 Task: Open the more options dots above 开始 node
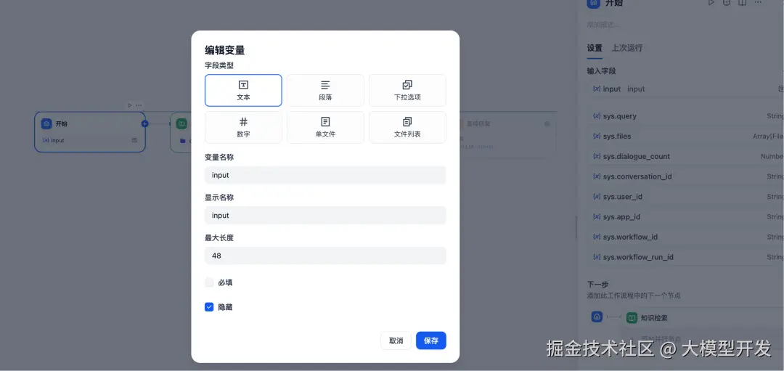139,105
